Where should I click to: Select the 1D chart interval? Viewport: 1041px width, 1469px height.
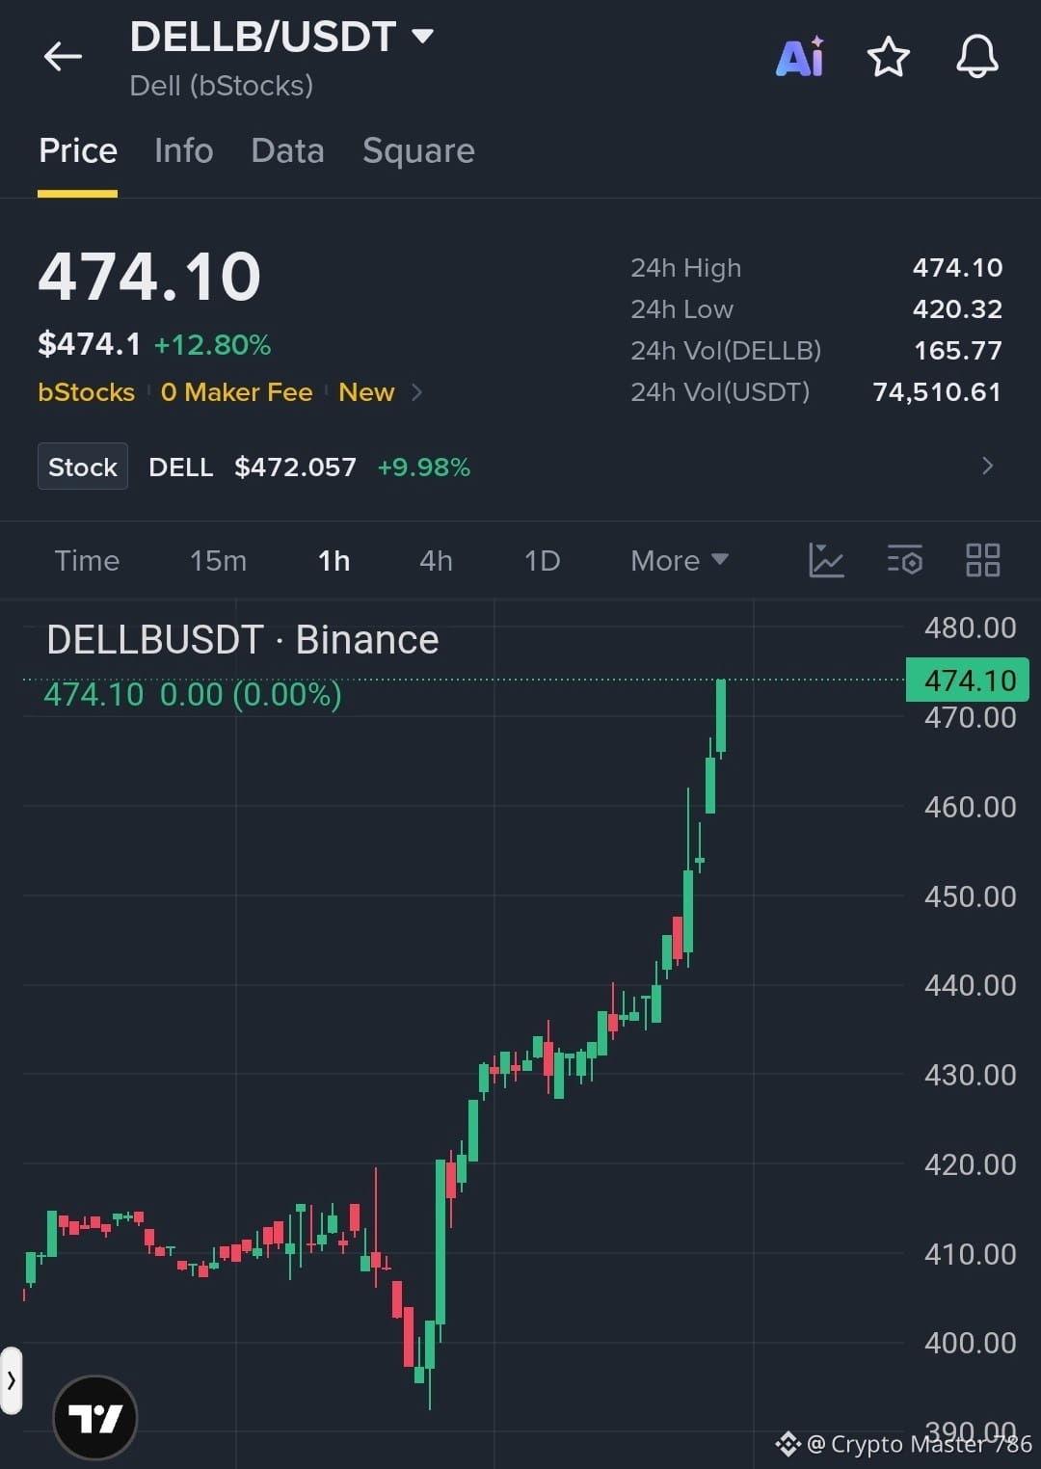542,561
